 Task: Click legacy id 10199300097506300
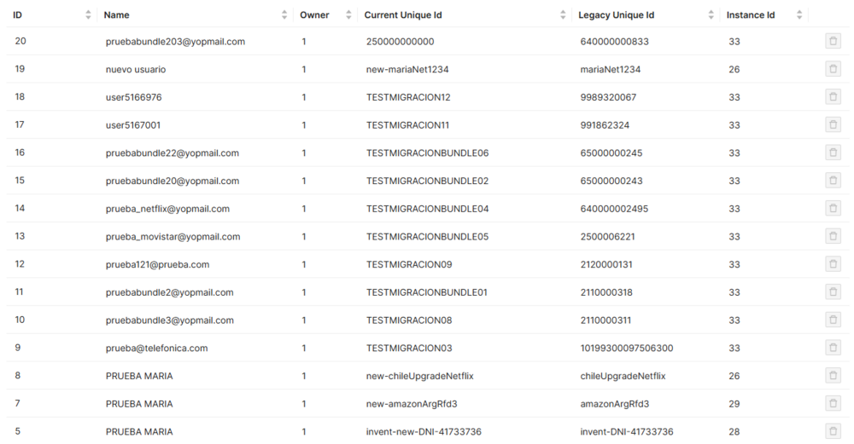tap(627, 349)
